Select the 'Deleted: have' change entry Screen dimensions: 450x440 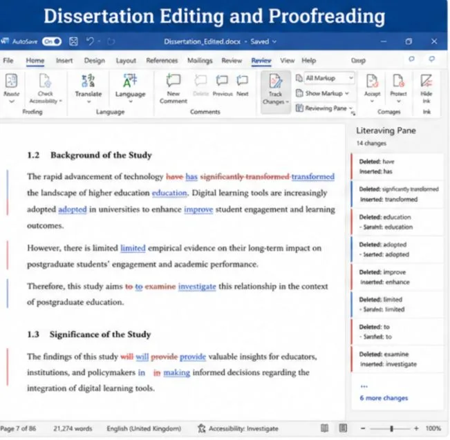(377, 162)
